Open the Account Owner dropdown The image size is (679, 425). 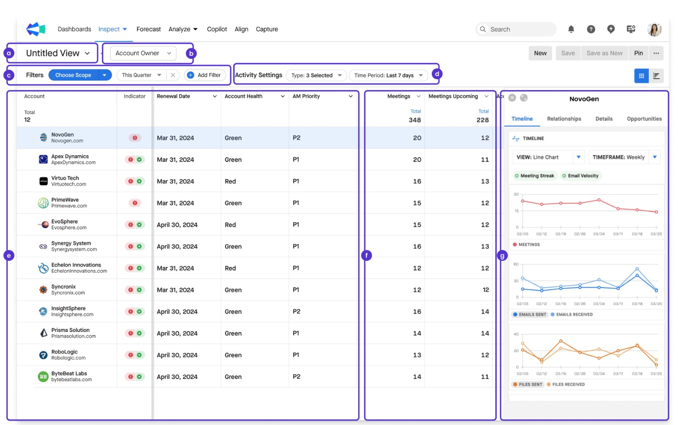coord(143,53)
